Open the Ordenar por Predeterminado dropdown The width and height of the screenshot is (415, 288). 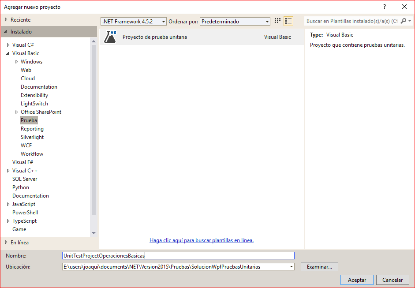click(x=235, y=22)
